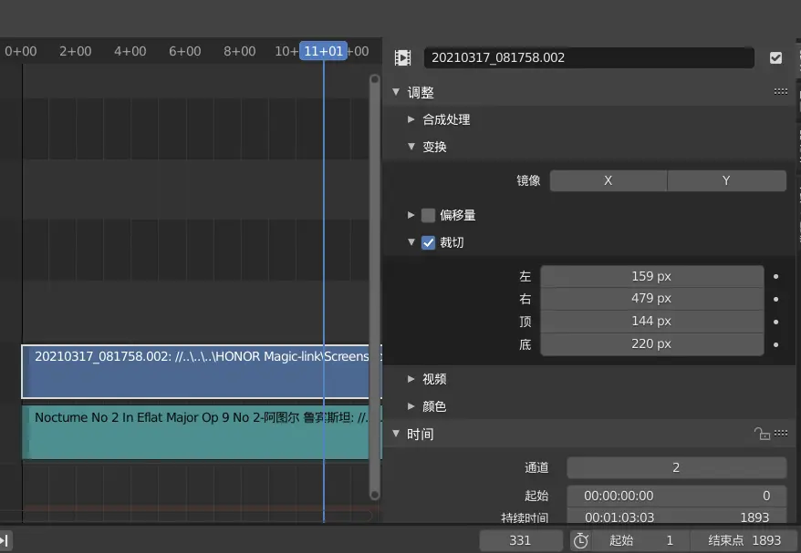Collapse the 调整 panel
The height and width of the screenshot is (553, 801).
pos(396,92)
